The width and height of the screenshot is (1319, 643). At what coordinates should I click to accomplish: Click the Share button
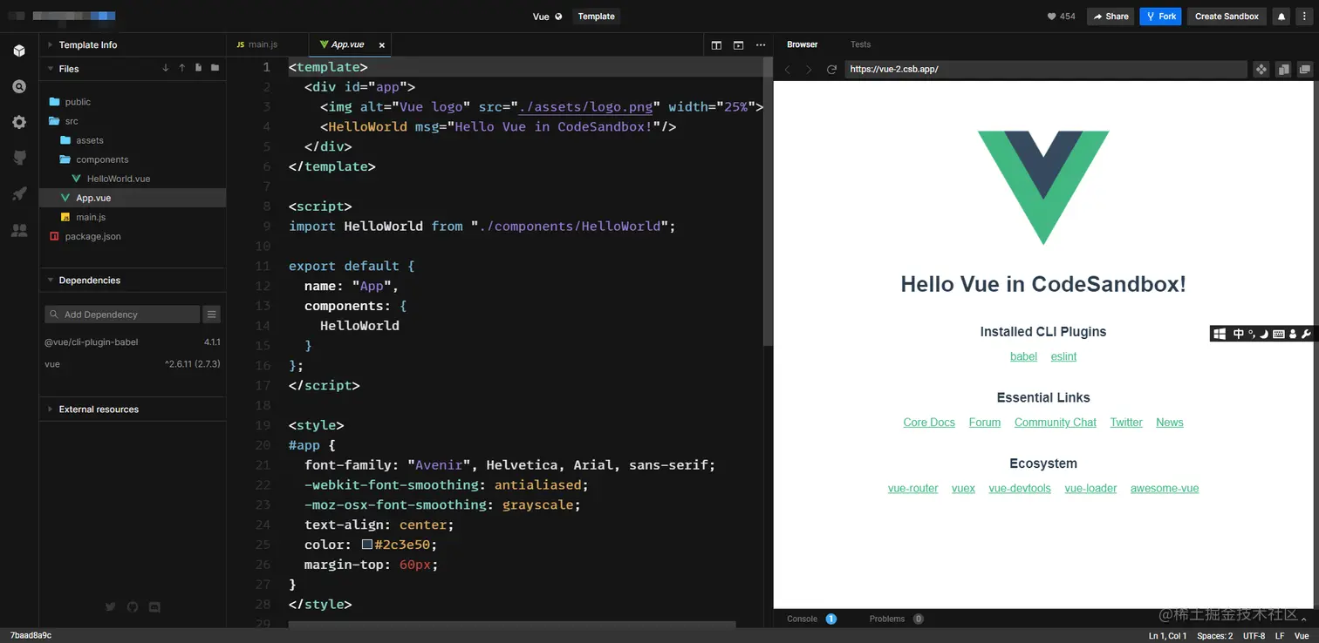[x=1111, y=17]
